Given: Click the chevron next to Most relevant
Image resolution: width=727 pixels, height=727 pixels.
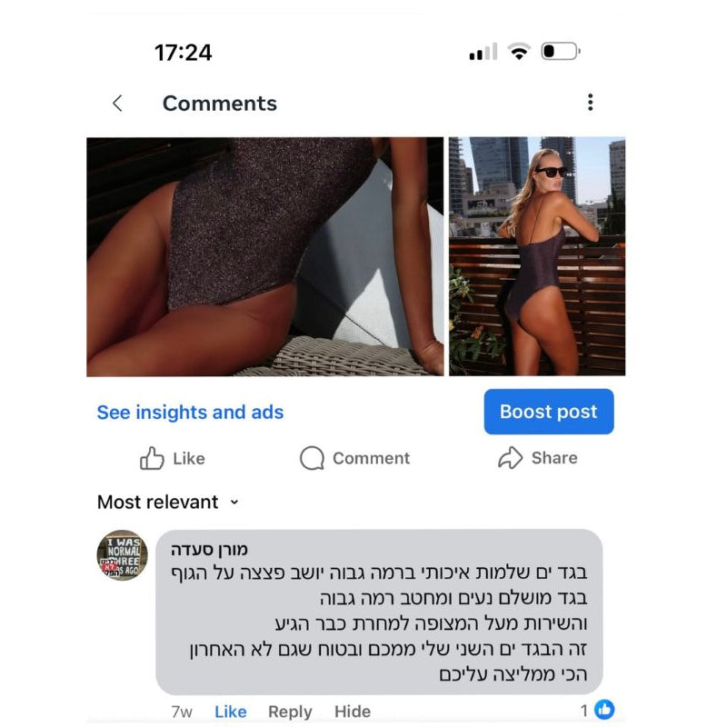Looking at the screenshot, I should point(234,503).
